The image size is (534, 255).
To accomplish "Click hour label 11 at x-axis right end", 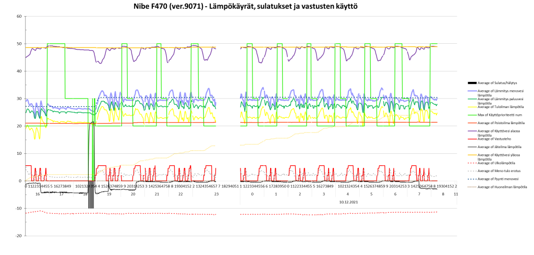I will [x=456, y=193].
